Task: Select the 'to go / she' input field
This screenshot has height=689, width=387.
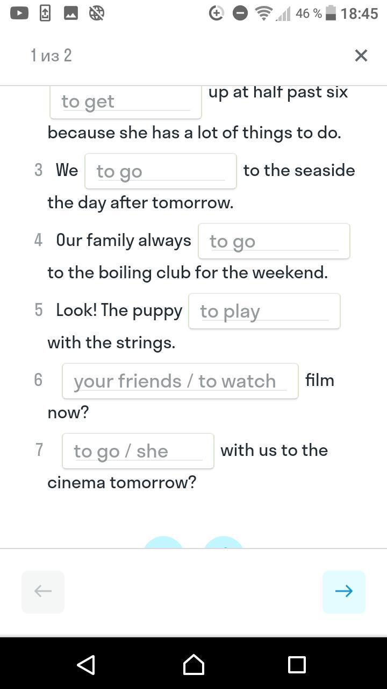Action: pyautogui.click(x=138, y=451)
